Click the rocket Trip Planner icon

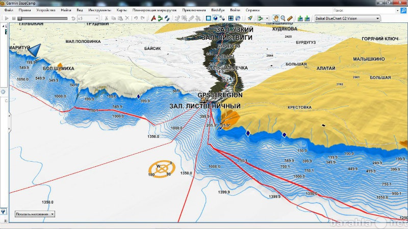click(x=250, y=18)
